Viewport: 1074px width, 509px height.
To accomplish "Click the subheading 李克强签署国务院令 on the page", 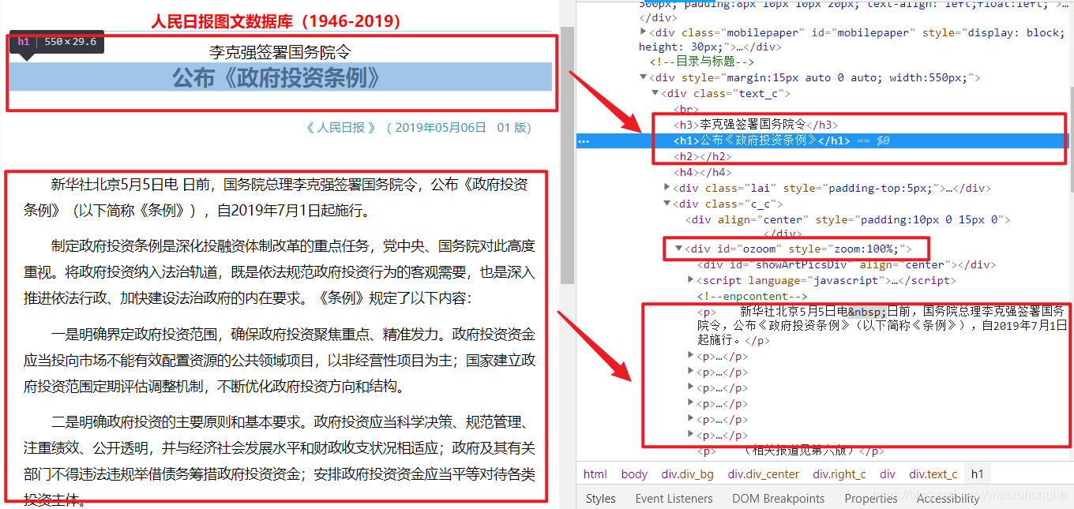I will tap(280, 52).
